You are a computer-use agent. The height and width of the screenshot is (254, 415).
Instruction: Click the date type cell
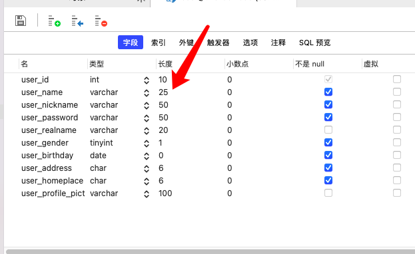98,156
